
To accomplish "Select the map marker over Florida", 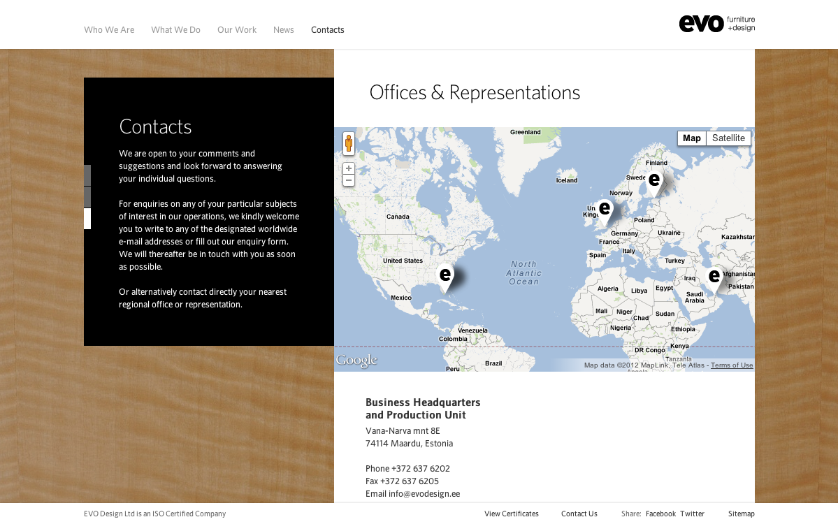I will 445,275.
